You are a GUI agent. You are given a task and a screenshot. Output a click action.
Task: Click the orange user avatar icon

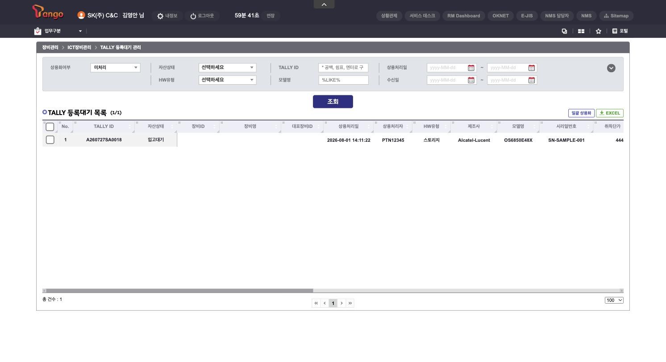click(81, 15)
